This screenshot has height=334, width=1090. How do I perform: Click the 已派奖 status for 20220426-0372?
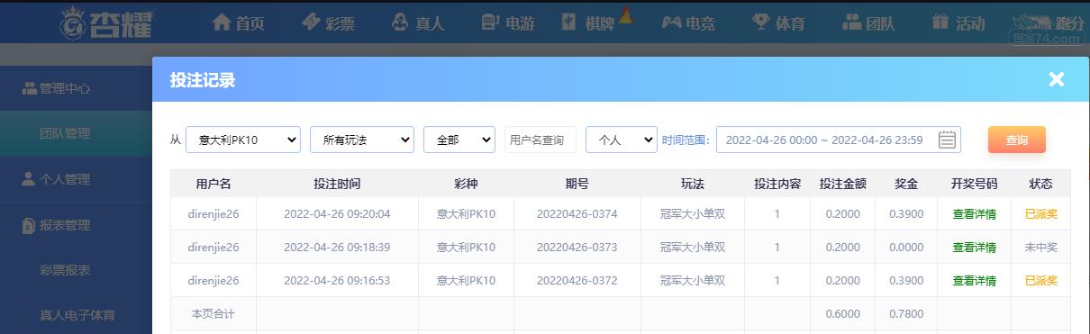pos(1040,281)
